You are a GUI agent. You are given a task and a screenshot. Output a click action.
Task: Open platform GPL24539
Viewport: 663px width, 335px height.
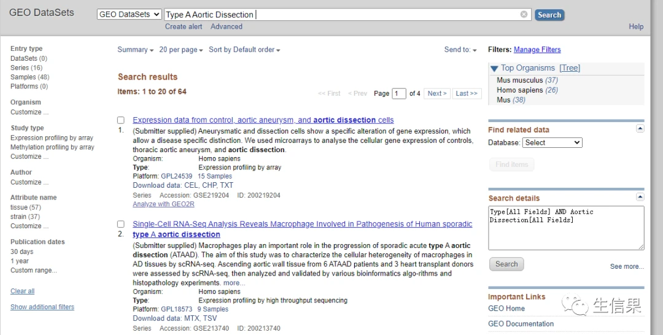click(176, 176)
